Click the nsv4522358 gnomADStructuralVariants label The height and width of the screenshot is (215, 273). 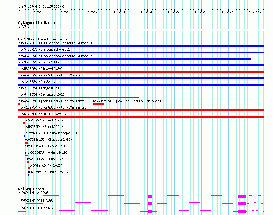click(52, 101)
